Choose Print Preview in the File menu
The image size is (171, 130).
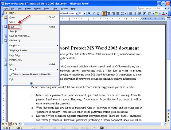pos(32,60)
